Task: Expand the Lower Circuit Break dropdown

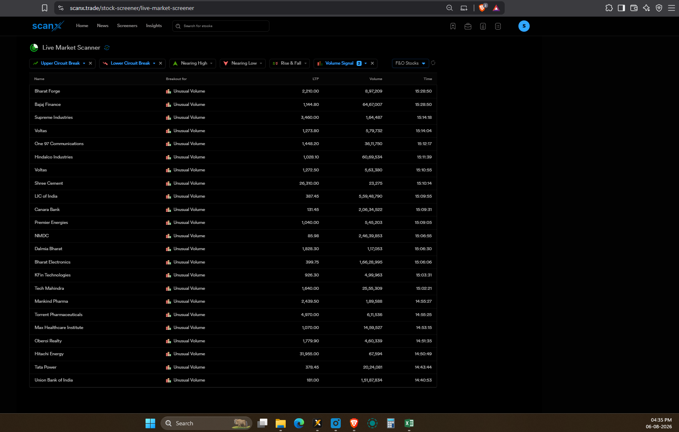Action: click(154, 63)
